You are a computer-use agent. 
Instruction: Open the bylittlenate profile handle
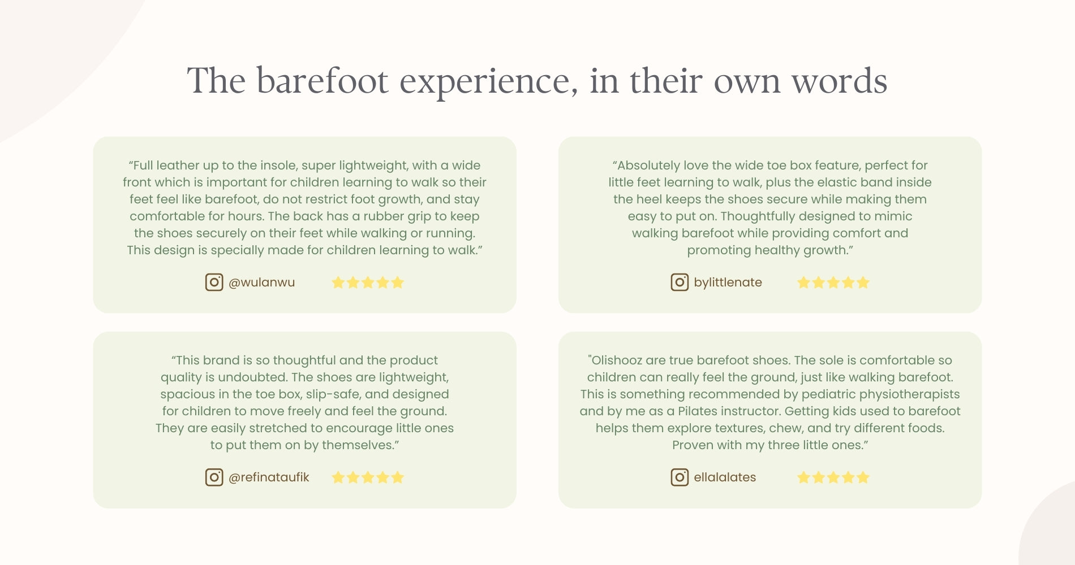[728, 282]
